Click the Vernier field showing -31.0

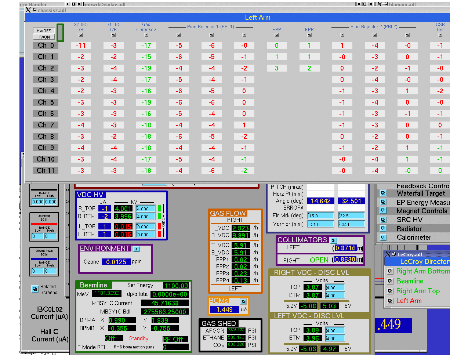(x=321, y=224)
